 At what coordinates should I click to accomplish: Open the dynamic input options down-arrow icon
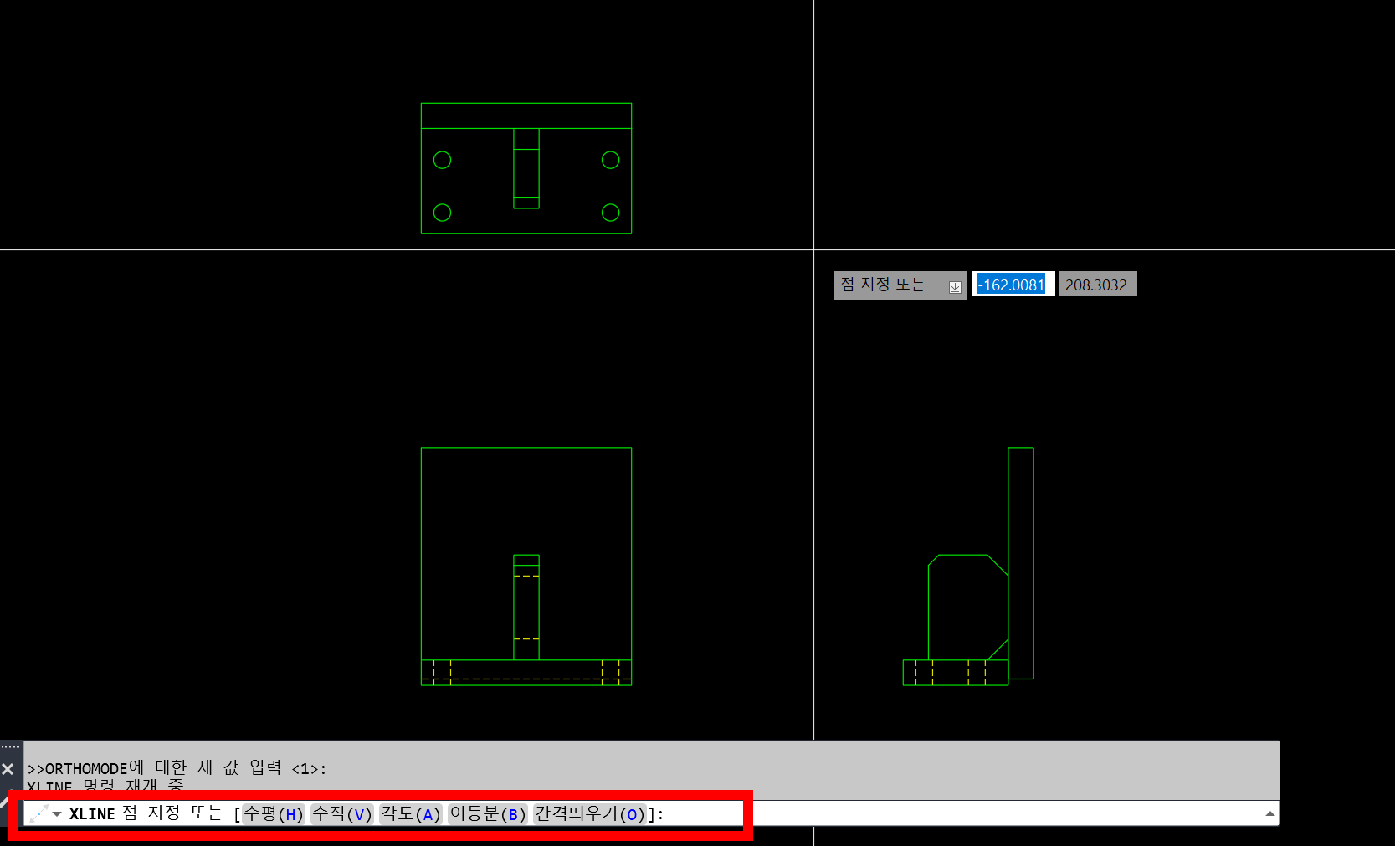(x=955, y=287)
